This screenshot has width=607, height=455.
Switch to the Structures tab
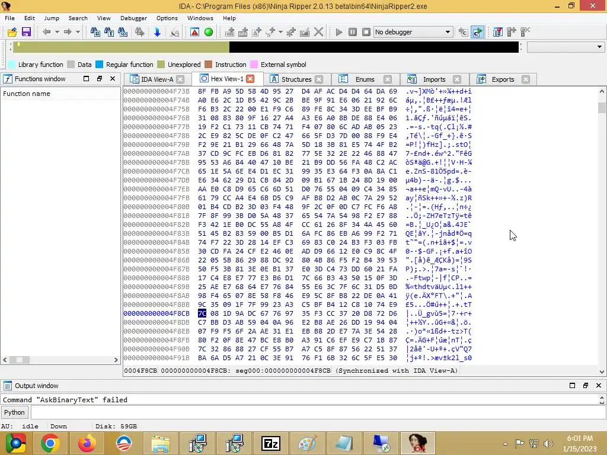coord(296,79)
